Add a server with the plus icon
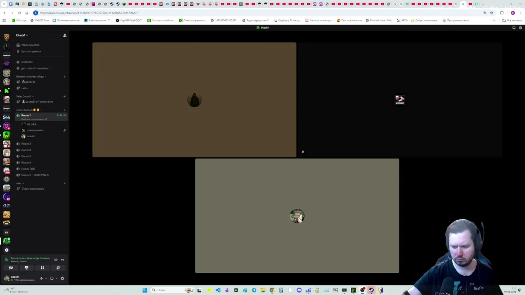Viewport: 525px width, 295px height. coord(7,250)
